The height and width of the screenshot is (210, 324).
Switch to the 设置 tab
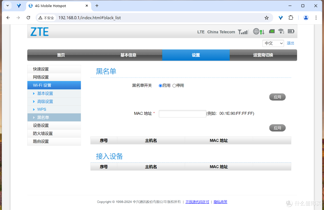(196, 55)
